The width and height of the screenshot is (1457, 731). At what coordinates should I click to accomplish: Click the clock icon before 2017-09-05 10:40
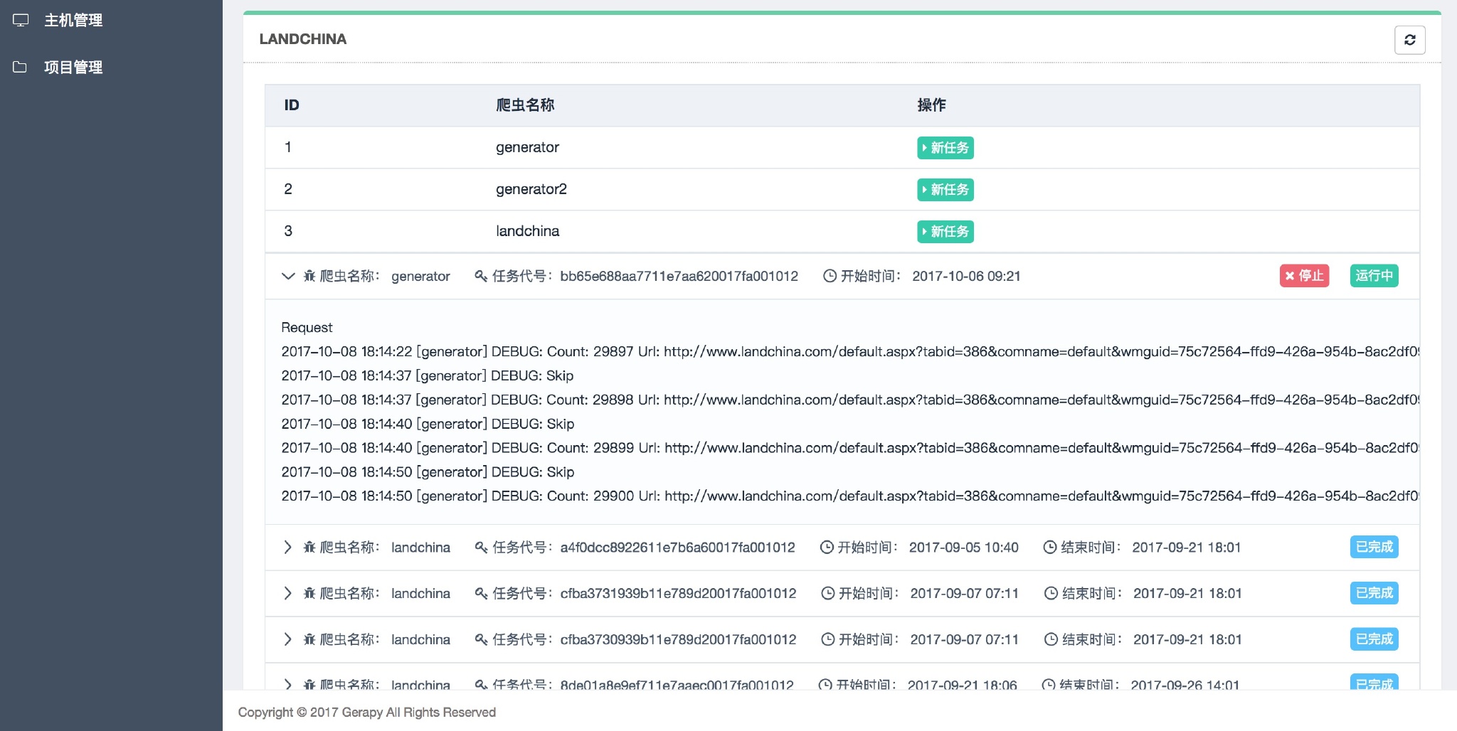pos(827,547)
